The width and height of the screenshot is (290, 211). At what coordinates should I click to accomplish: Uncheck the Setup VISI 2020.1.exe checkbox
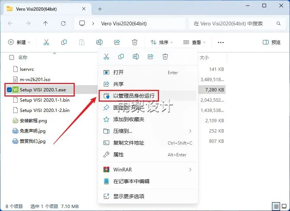tap(9, 90)
